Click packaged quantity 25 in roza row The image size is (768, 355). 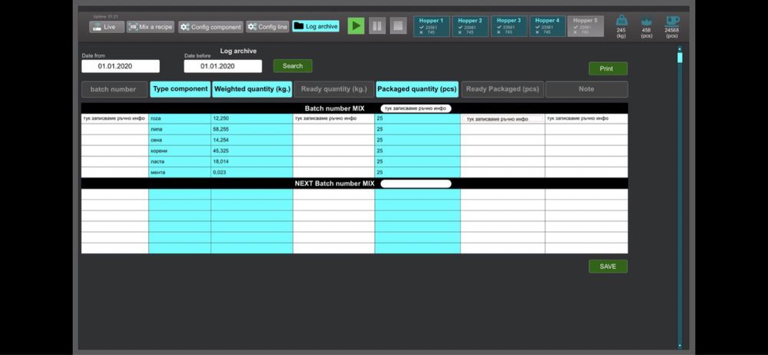coord(417,118)
